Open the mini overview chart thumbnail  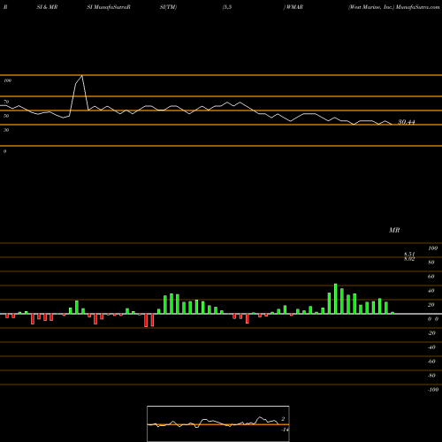[x=218, y=423]
